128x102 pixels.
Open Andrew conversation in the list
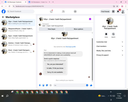(x=18, y=44)
